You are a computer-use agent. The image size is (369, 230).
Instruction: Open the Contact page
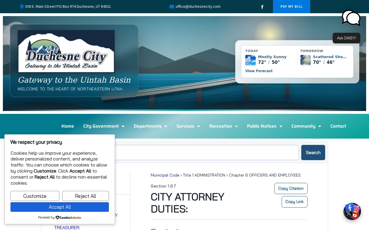point(338,126)
